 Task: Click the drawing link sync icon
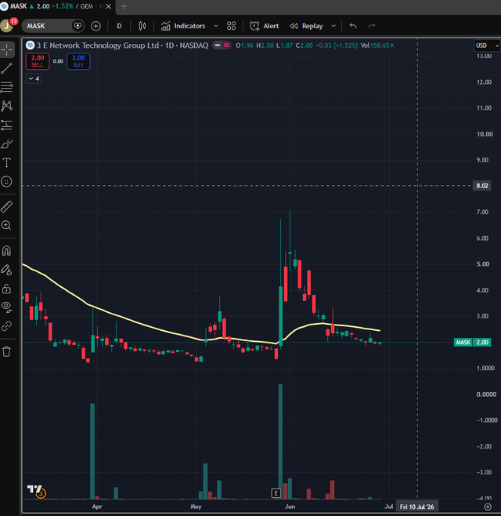tap(7, 326)
